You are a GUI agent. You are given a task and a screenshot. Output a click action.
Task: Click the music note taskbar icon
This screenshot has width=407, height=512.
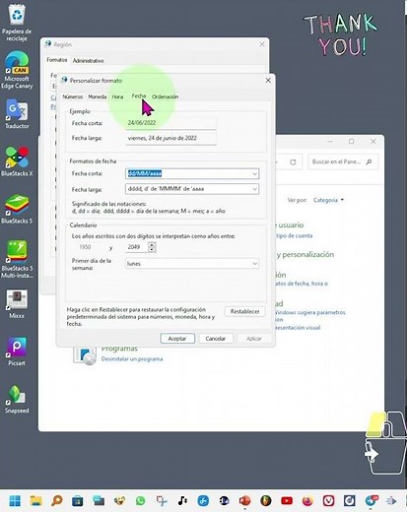pyautogui.click(x=182, y=501)
